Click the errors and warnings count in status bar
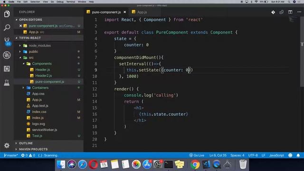The height and width of the screenshot is (171, 304). click(x=28, y=155)
